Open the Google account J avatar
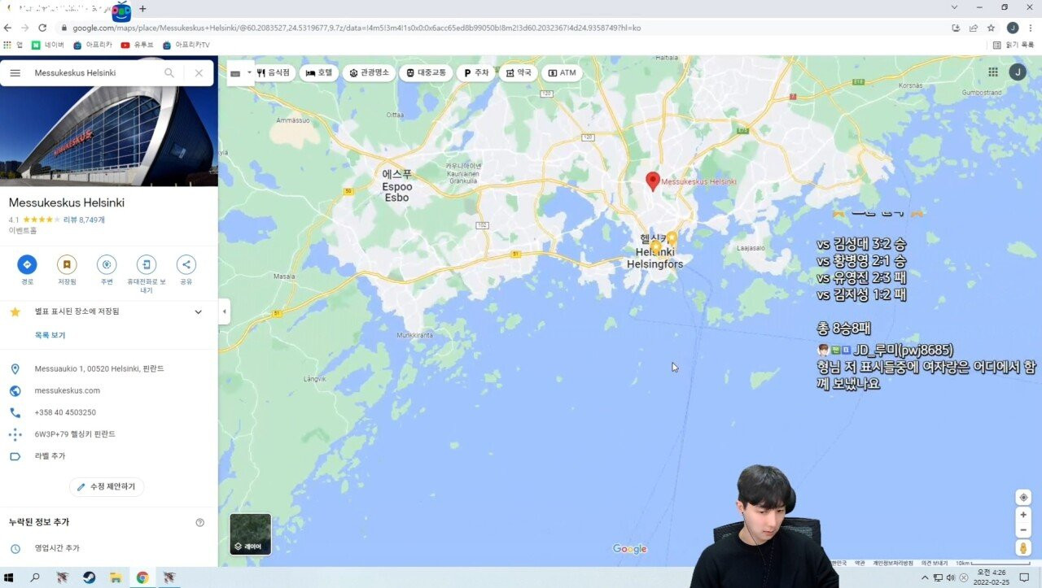 point(1018,72)
